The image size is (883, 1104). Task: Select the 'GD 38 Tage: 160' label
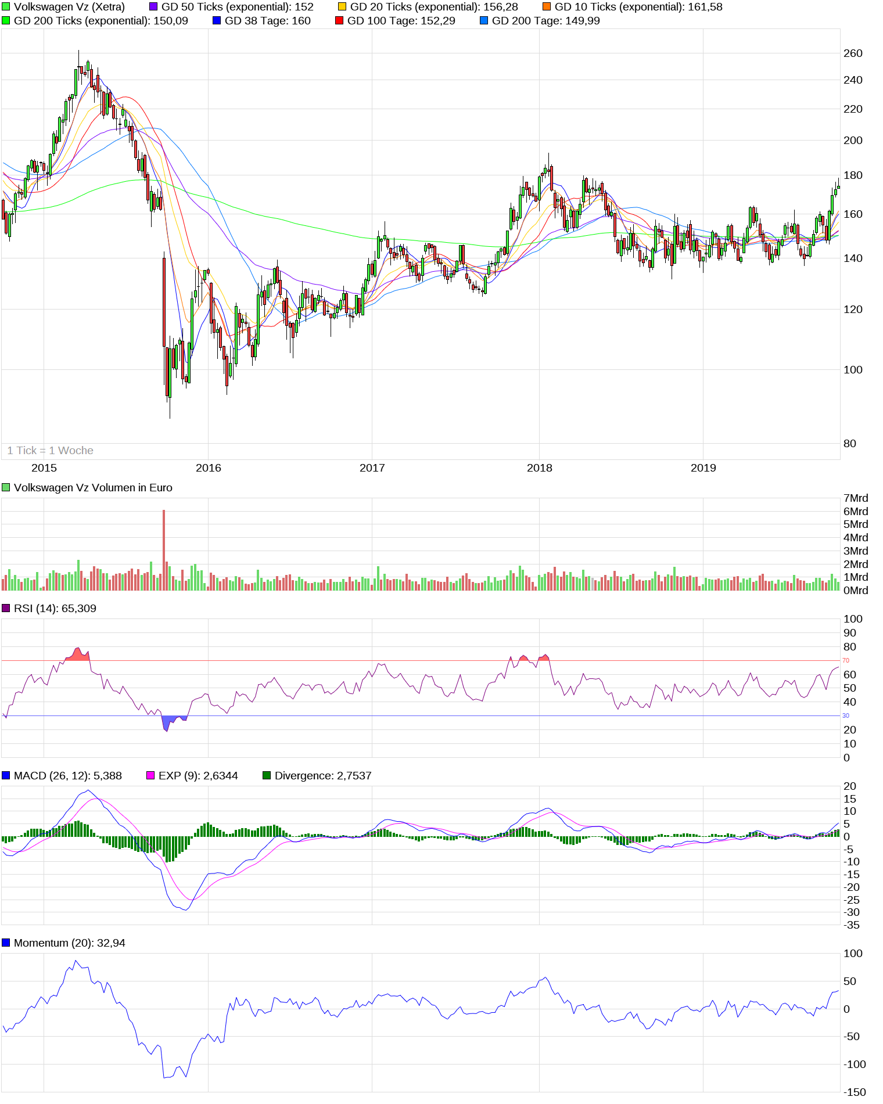268,21
